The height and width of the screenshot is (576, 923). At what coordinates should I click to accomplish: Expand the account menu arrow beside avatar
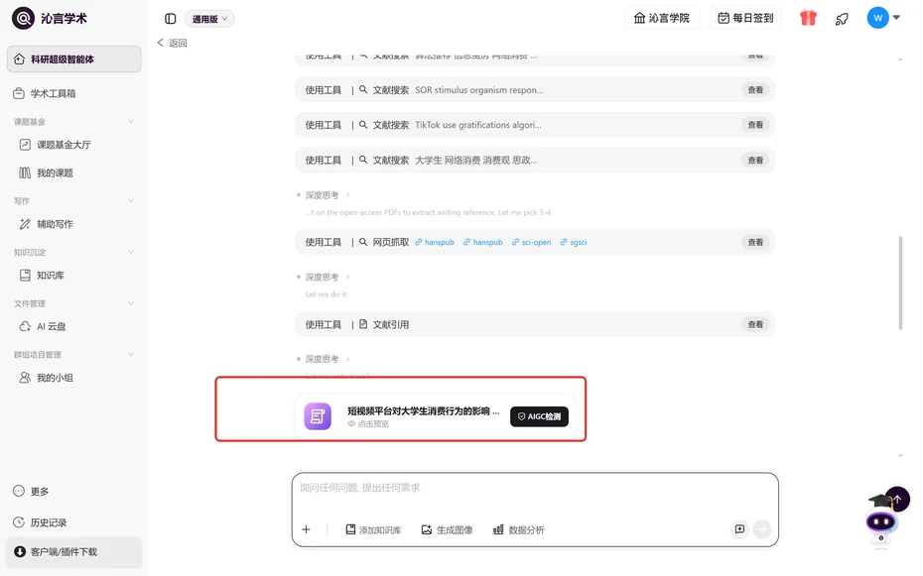(x=896, y=18)
